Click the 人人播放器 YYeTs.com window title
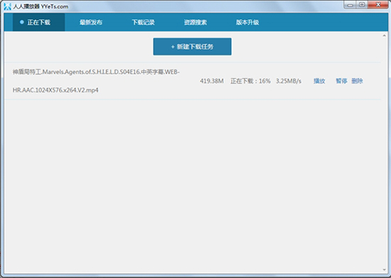391x278 pixels. tap(41, 6)
